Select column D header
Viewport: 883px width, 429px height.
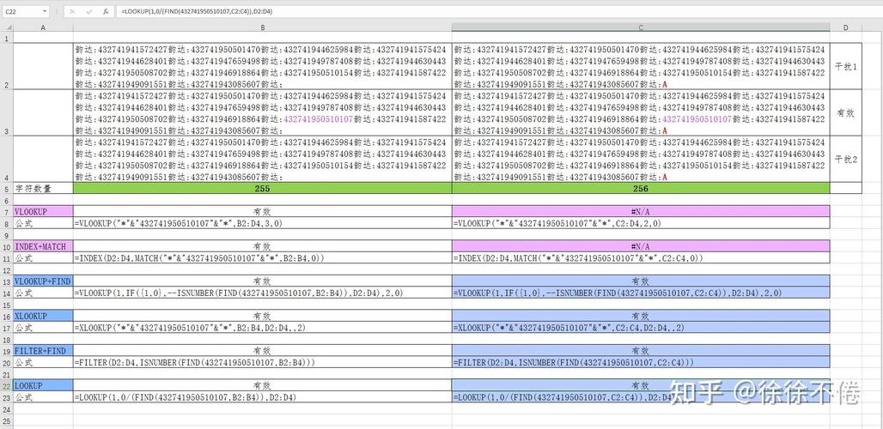(x=846, y=27)
